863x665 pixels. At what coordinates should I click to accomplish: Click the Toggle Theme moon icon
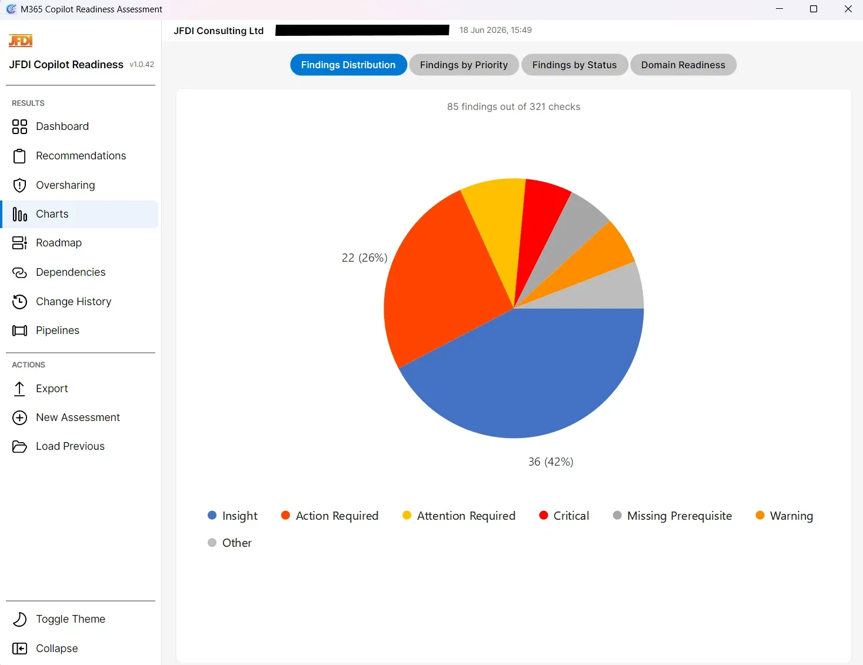coord(19,619)
